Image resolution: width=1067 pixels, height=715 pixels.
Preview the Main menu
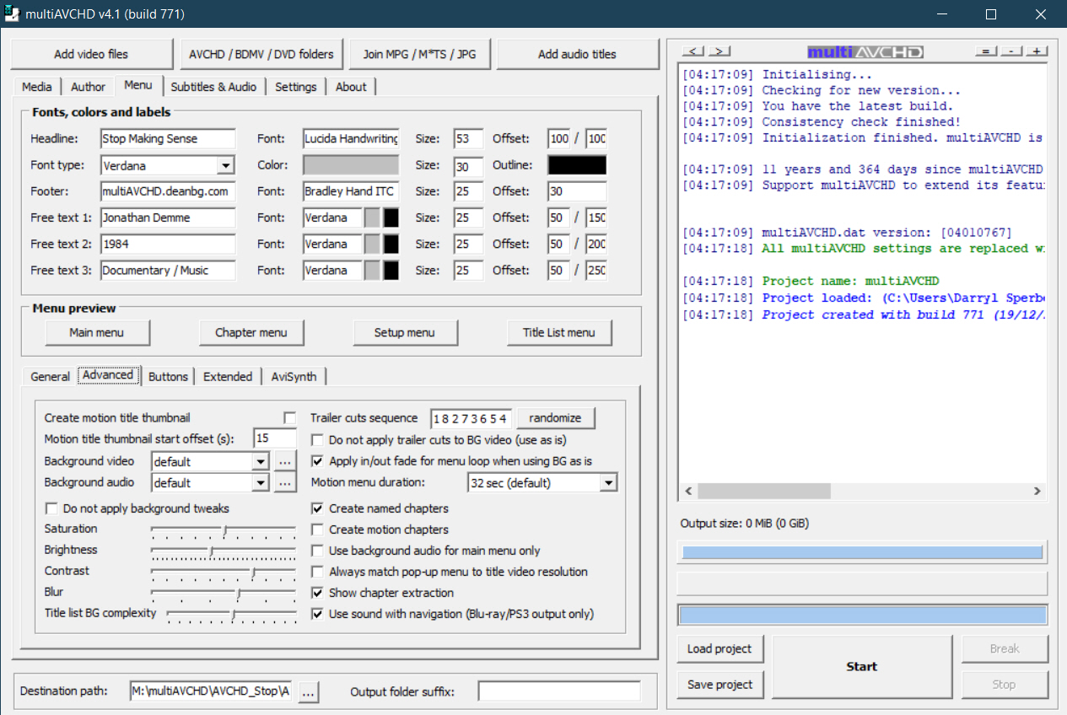point(97,332)
